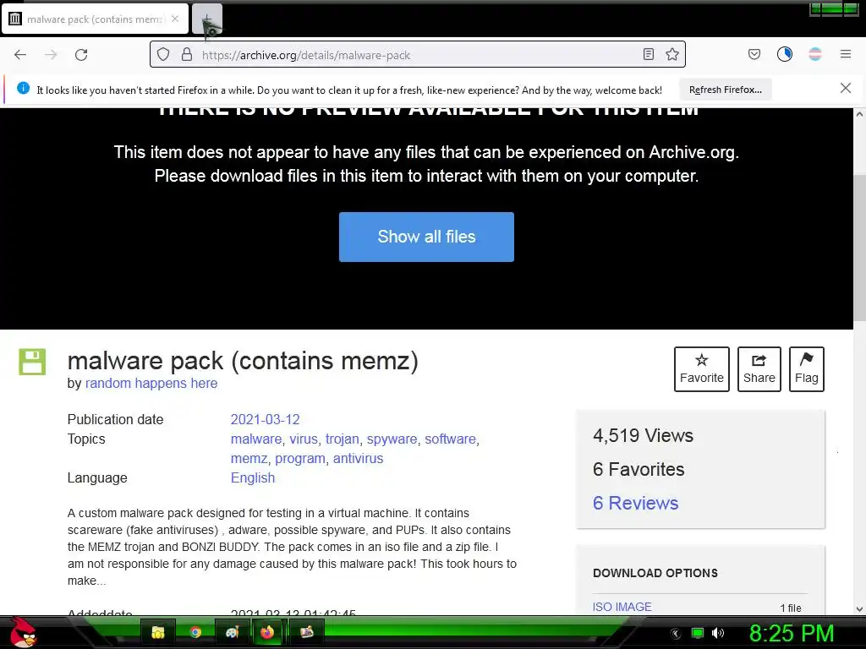Expand the hidden tray icons arrow
Image resolution: width=866 pixels, height=649 pixels.
click(676, 634)
